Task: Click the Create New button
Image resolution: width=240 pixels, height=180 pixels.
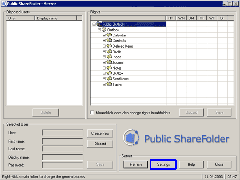Action: pyautogui.click(x=100, y=133)
